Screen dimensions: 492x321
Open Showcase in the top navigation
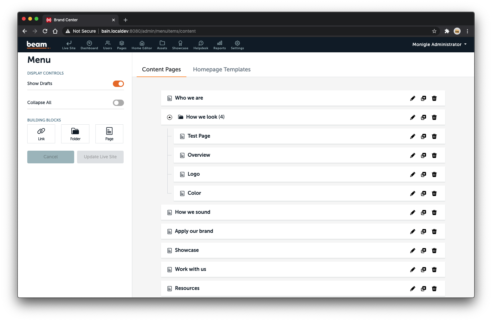(x=180, y=45)
